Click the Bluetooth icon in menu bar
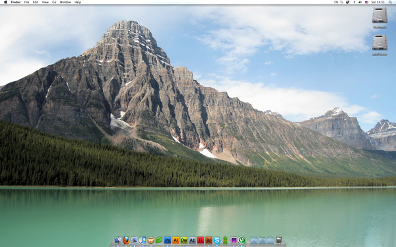Screen dimensions: 396x247 tap(354, 2)
